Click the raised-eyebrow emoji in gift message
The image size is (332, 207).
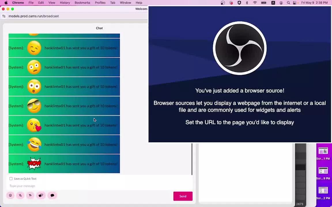pos(34,67)
